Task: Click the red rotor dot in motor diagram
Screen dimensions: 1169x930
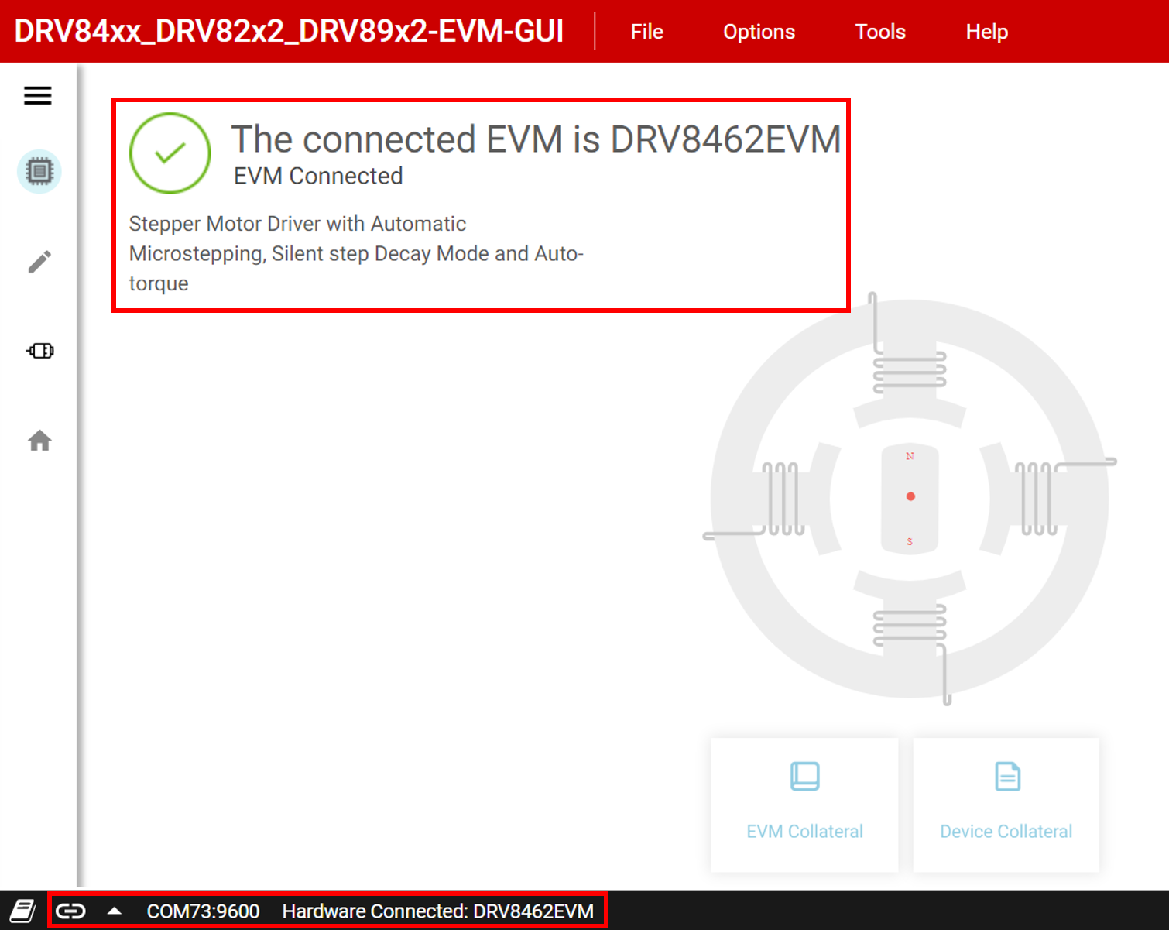Action: coord(910,496)
